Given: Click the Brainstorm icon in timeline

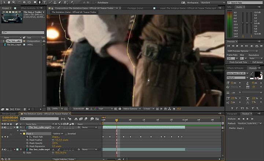Looking at the screenshot, I should coord(92,119).
